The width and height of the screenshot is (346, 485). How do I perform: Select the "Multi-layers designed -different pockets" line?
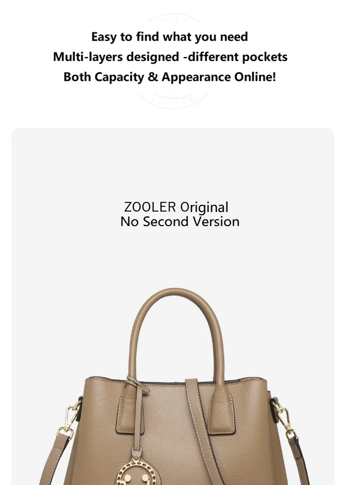click(x=170, y=57)
